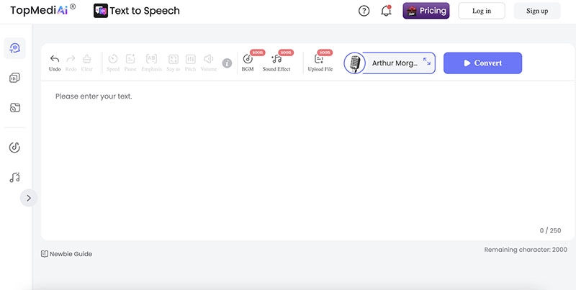Open the Text to Speech header tab
Image resolution: width=576 pixels, height=290 pixels.
[x=137, y=11]
